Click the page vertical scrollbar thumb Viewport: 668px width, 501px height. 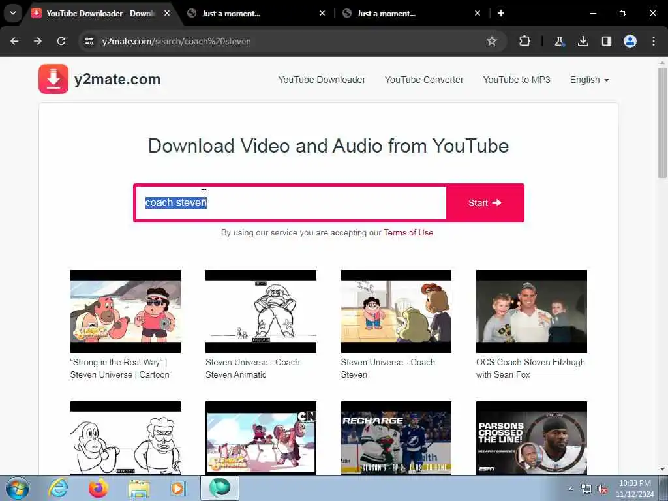[662, 123]
